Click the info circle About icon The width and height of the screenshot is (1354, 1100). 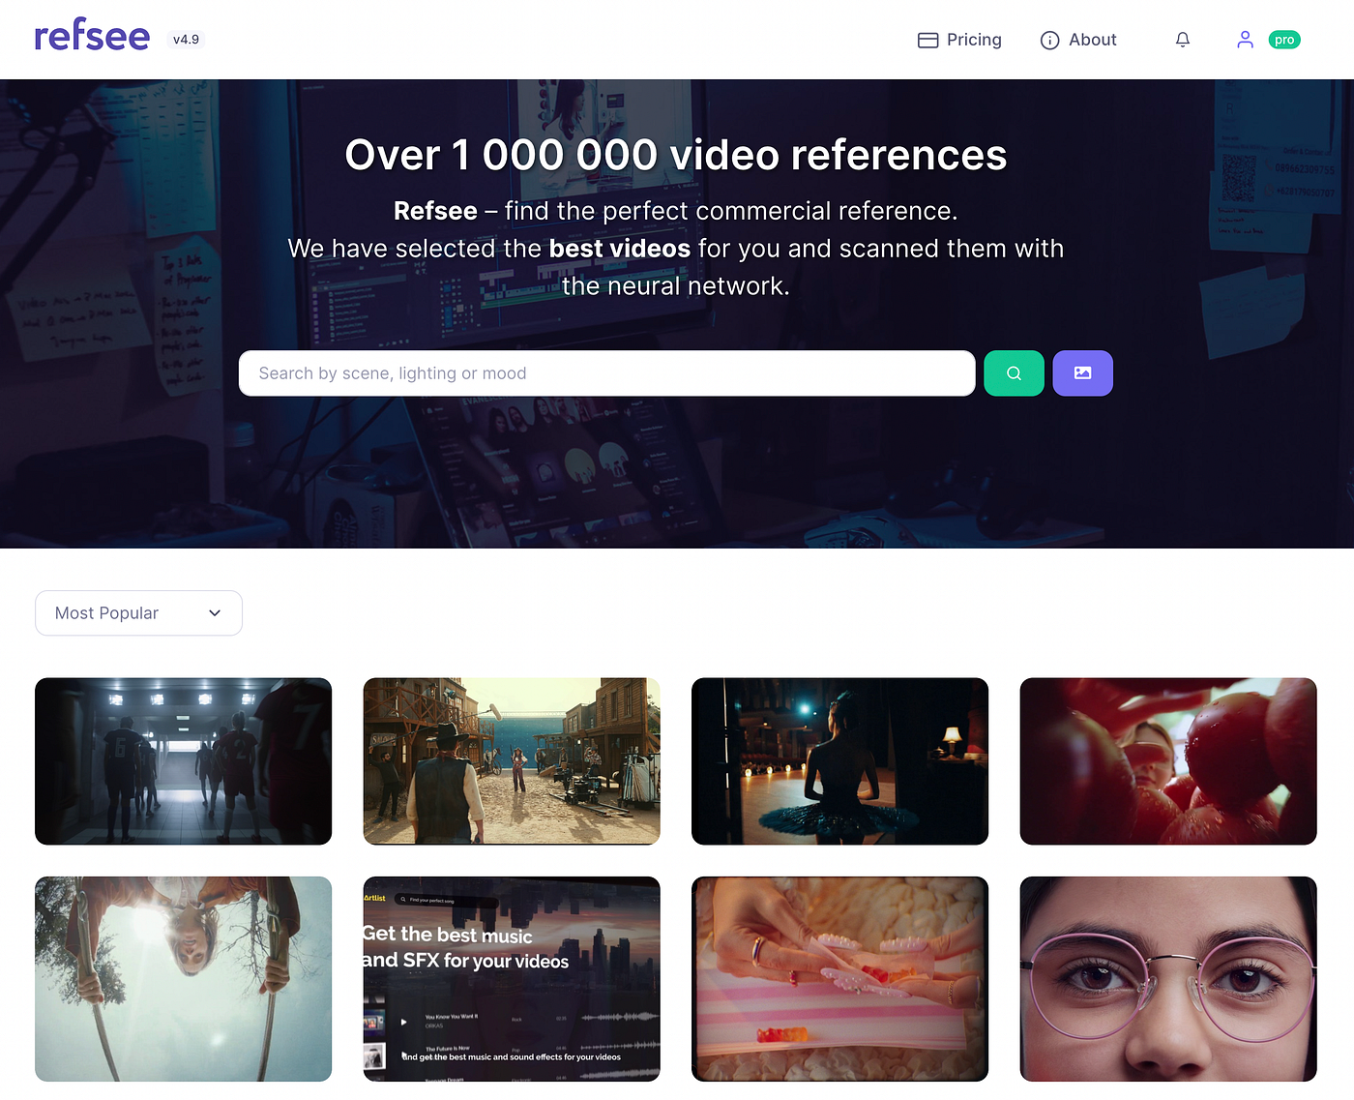[1049, 40]
